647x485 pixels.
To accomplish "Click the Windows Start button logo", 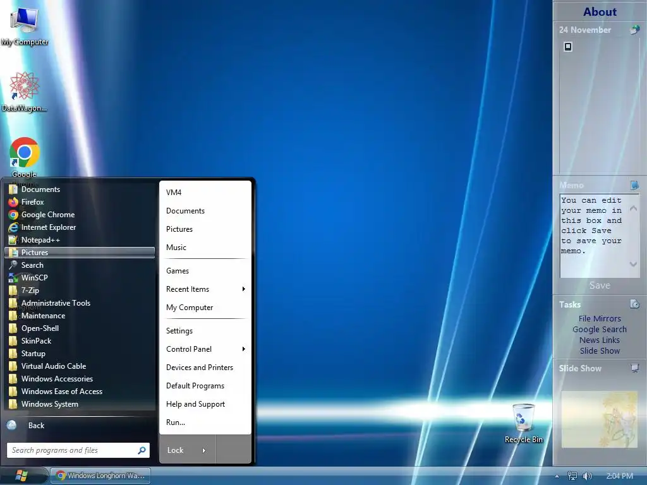I will coord(21,476).
